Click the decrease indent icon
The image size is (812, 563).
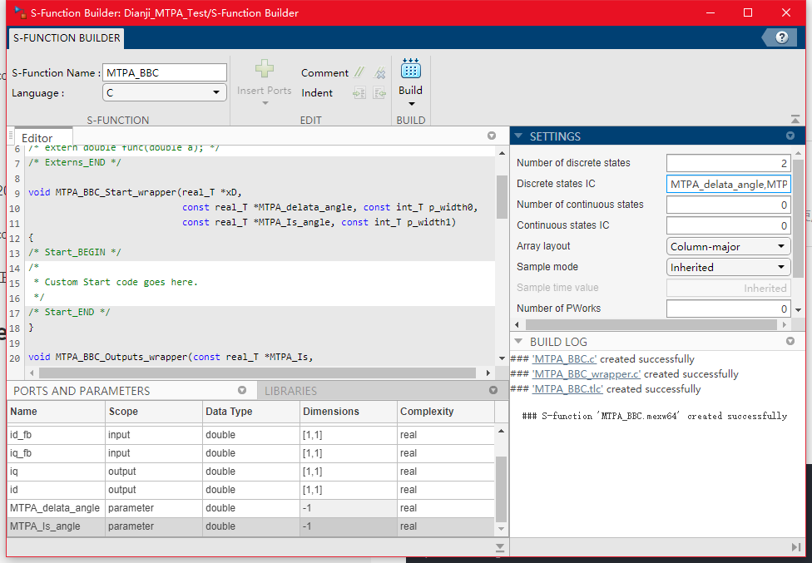(380, 93)
